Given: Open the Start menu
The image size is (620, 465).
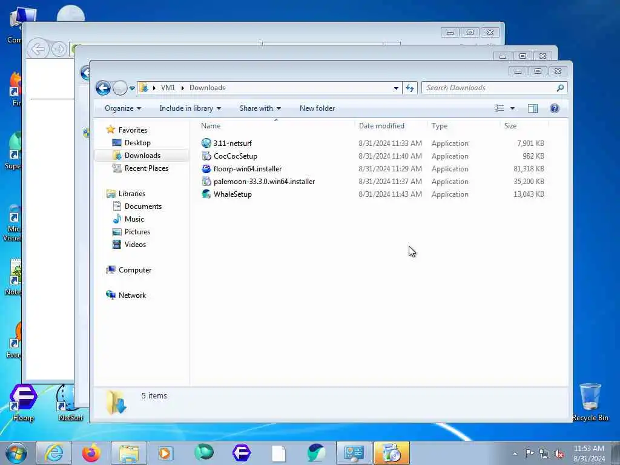Looking at the screenshot, I should pos(16,453).
